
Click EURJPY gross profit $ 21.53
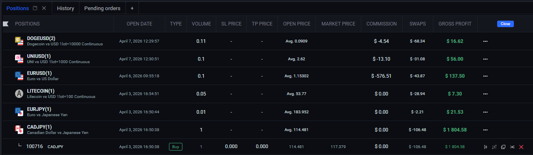tap(455, 112)
